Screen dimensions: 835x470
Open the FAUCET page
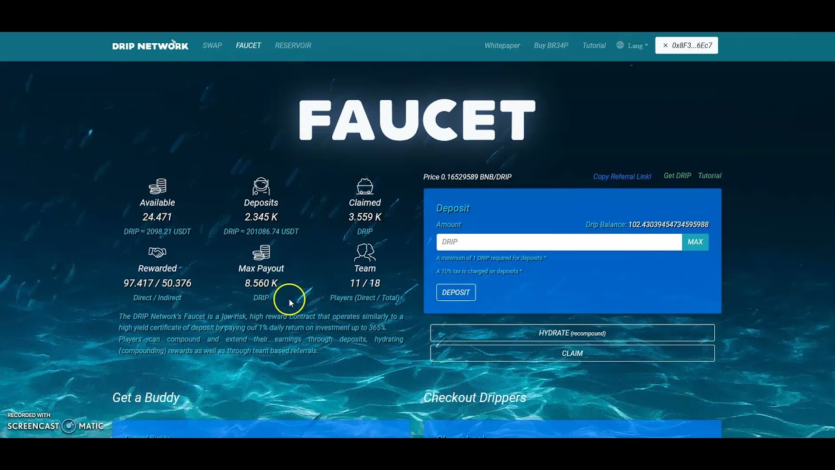(249, 46)
